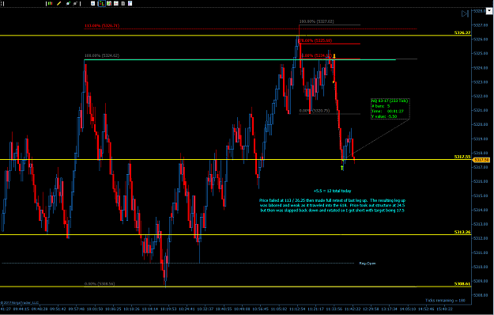The image size is (494, 315).
Task: Click the 10:19:53 time axis label
Action: [169, 309]
